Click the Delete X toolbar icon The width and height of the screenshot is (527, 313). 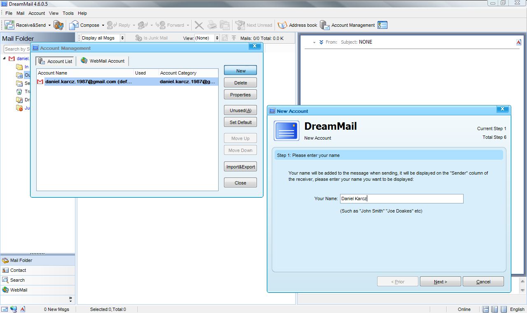click(199, 25)
